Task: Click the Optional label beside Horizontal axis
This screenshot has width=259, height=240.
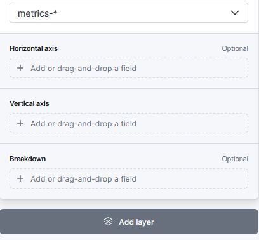Action: (x=235, y=48)
